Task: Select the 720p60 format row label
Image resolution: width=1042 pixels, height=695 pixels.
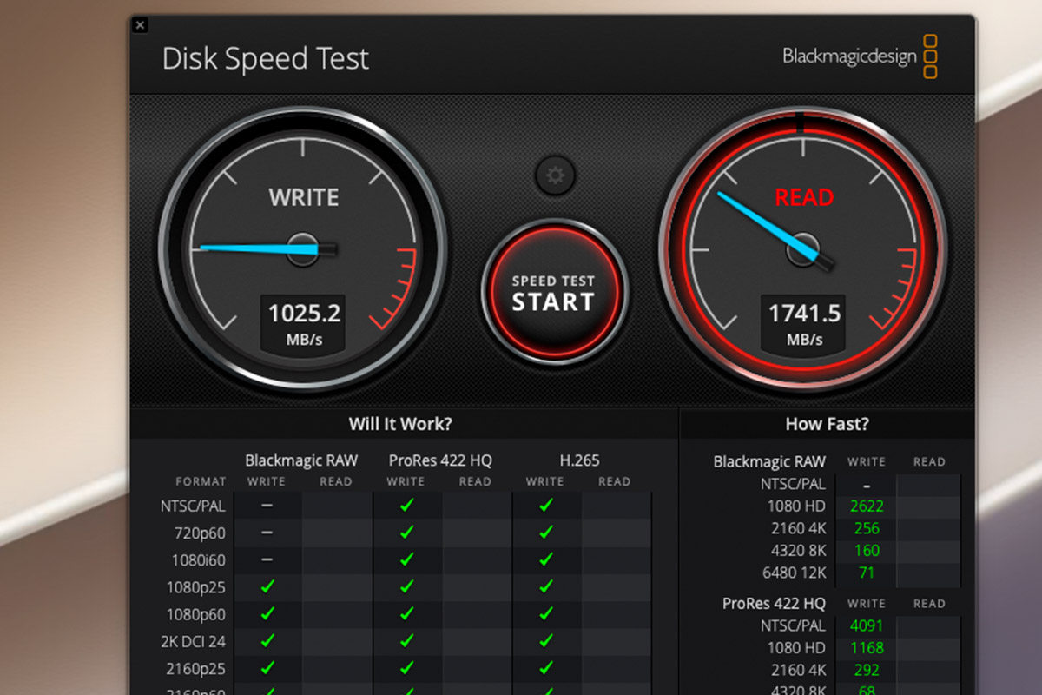Action: point(198,533)
